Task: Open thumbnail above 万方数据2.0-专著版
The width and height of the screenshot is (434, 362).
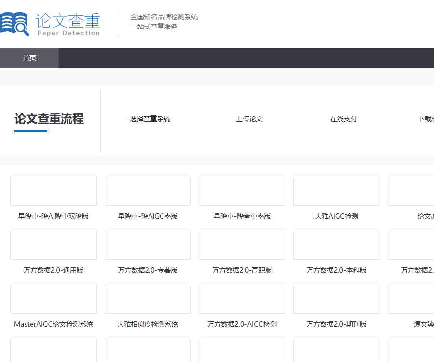Action: 148,245
